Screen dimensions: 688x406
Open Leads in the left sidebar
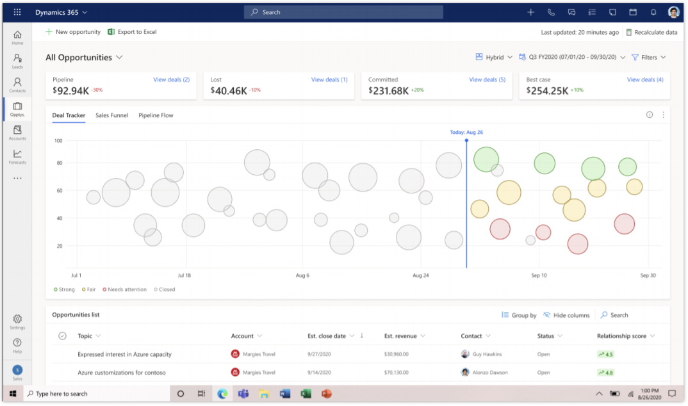(17, 61)
